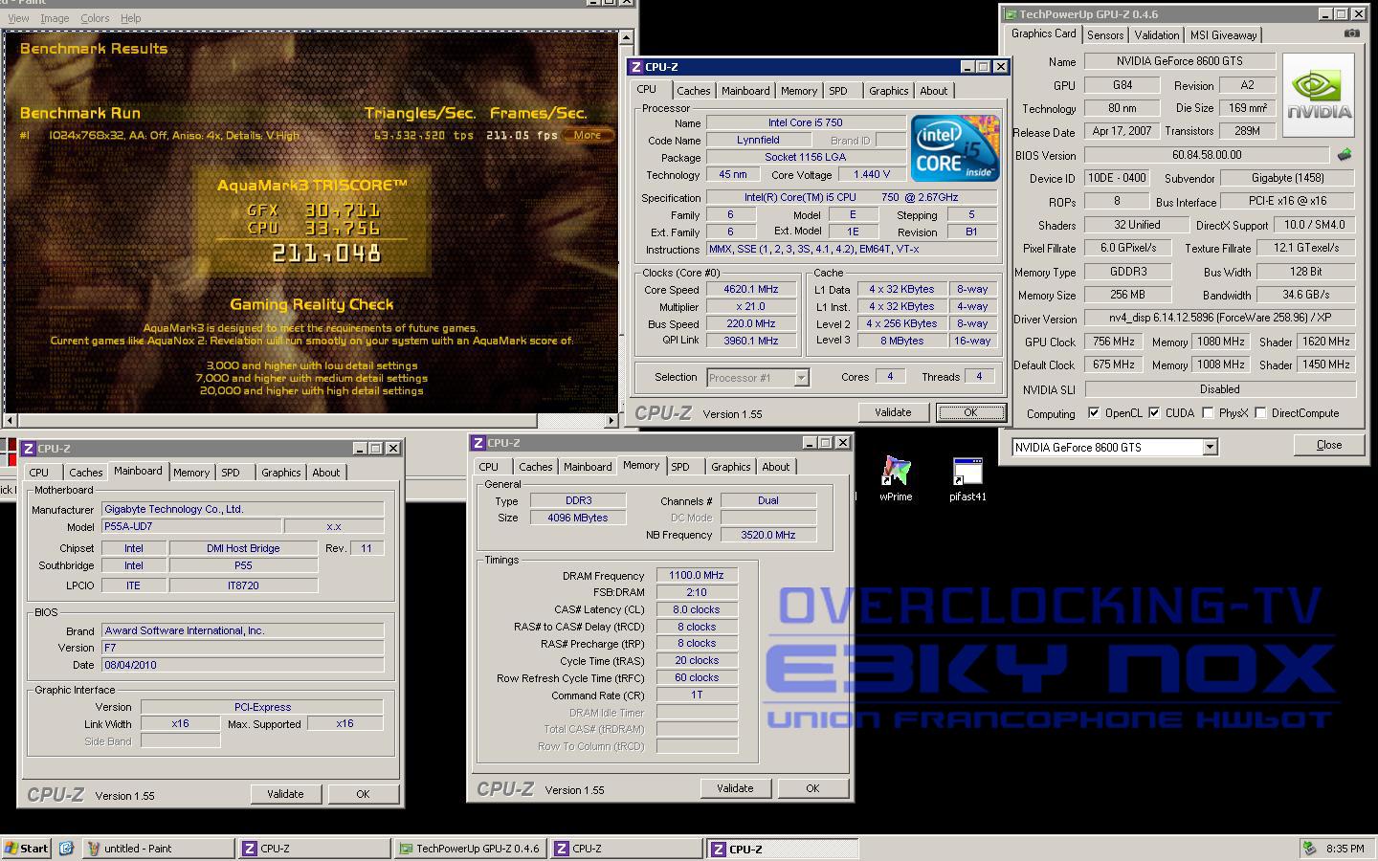The height and width of the screenshot is (861, 1378).
Task: Open the wPrime desktop shortcut
Action: [x=896, y=479]
